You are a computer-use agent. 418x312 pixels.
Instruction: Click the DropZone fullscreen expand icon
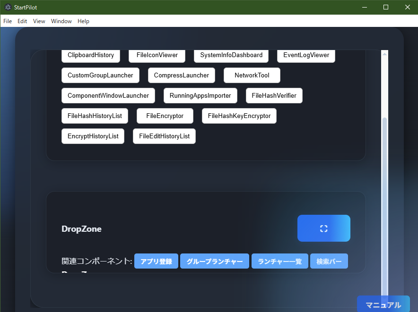click(x=323, y=228)
